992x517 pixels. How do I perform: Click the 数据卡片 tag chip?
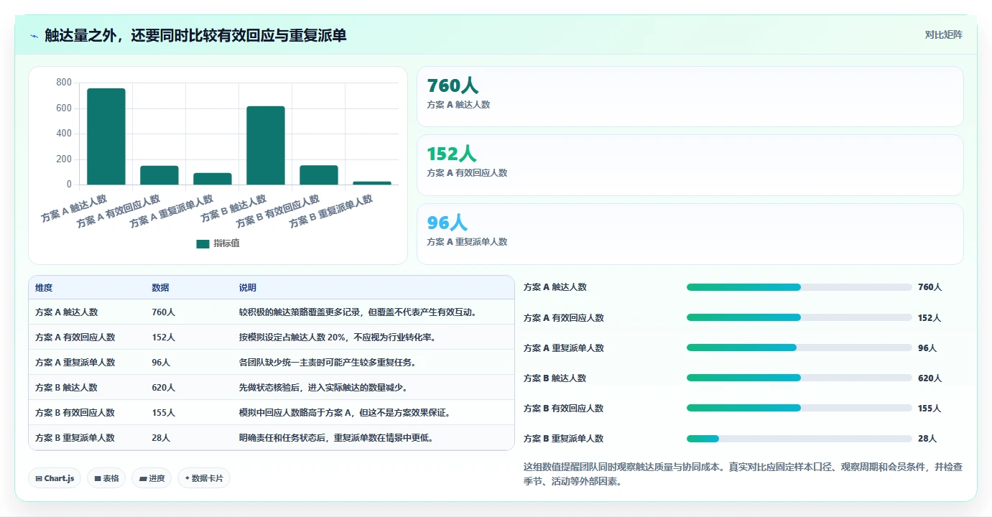(x=204, y=478)
